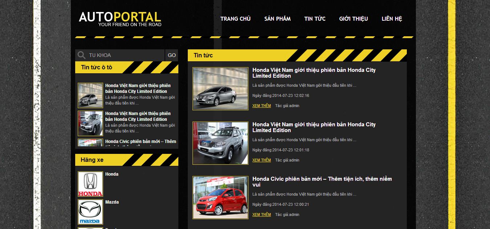This screenshot has width=490, height=229.
Task: Select the Honda brand name link
Action: click(112, 174)
